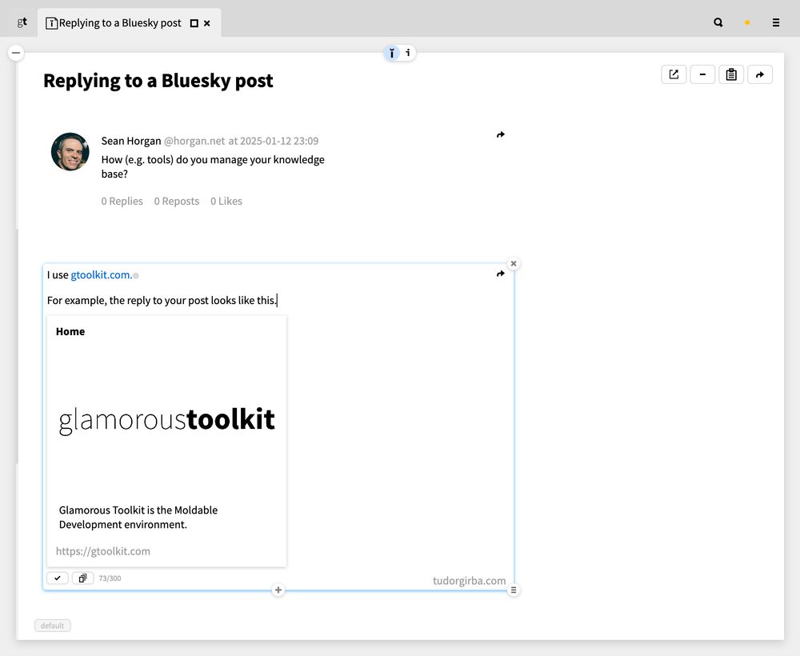This screenshot has height=656, width=800.
Task: Inspect the original post via arrow icon
Action: [x=501, y=134]
